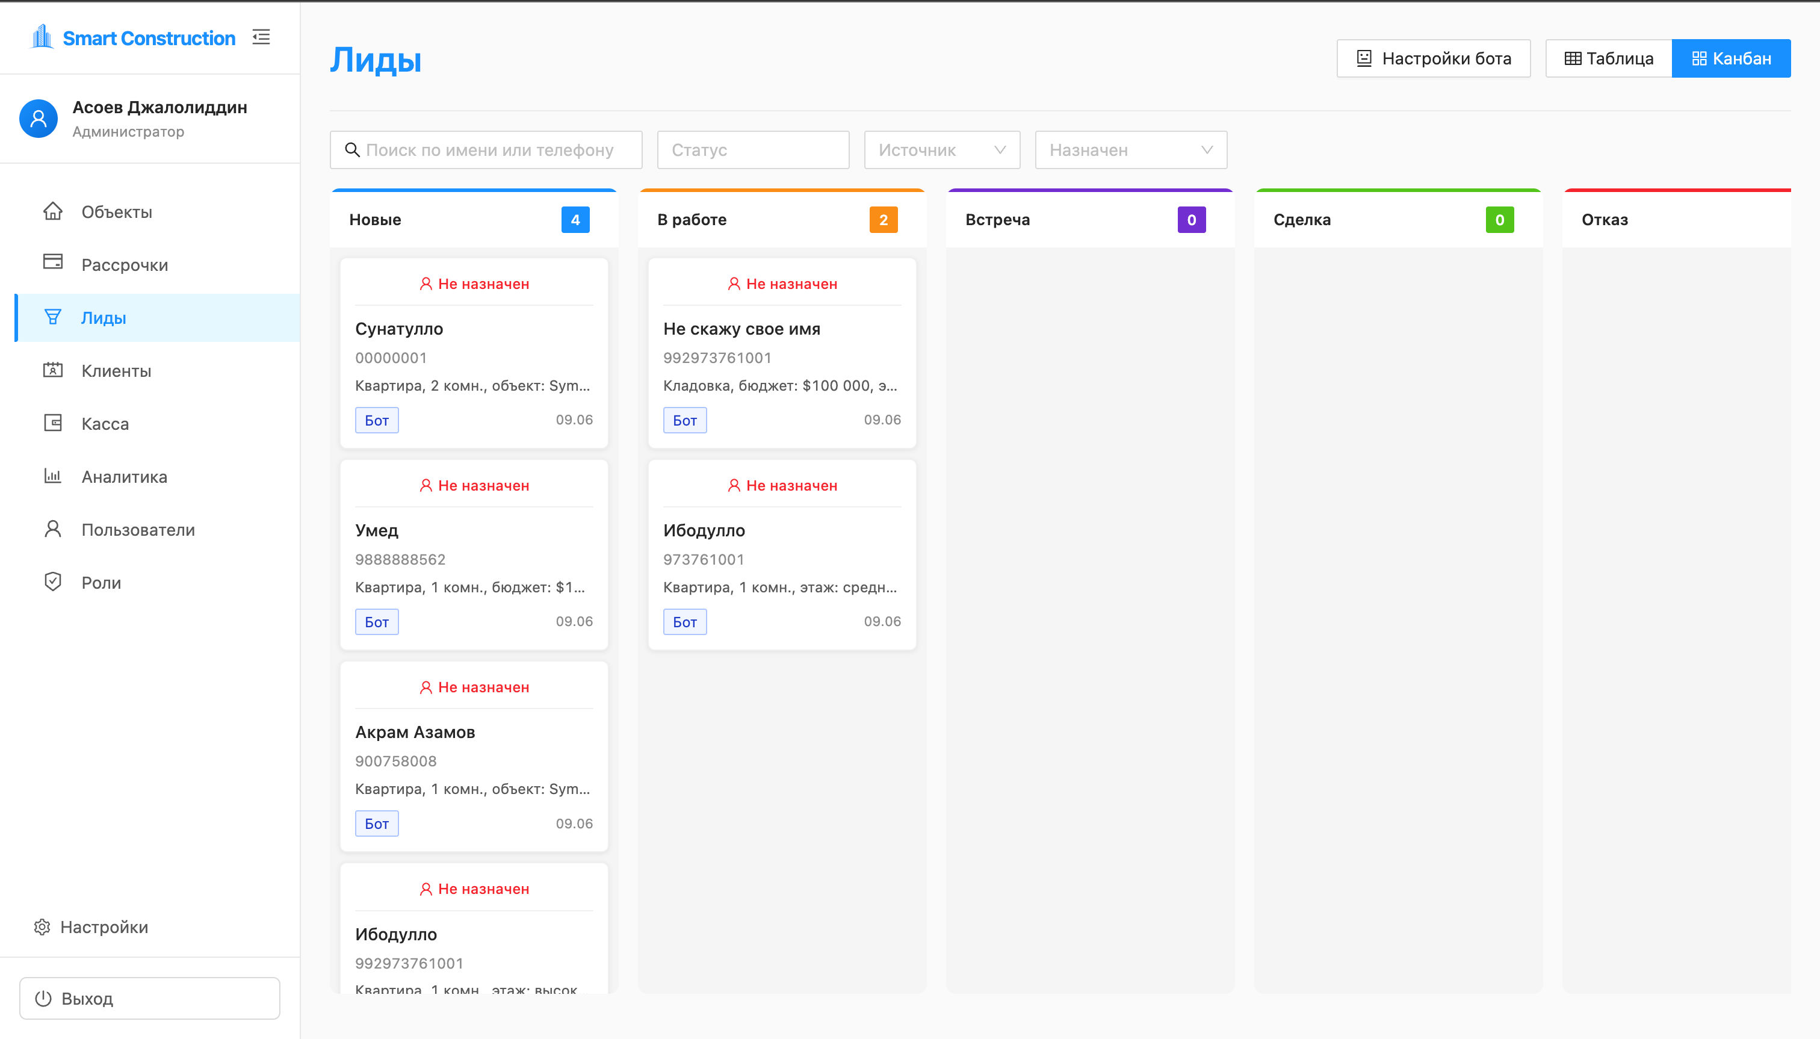Open the Объекты menu item
This screenshot has height=1039, width=1820.
[157, 212]
